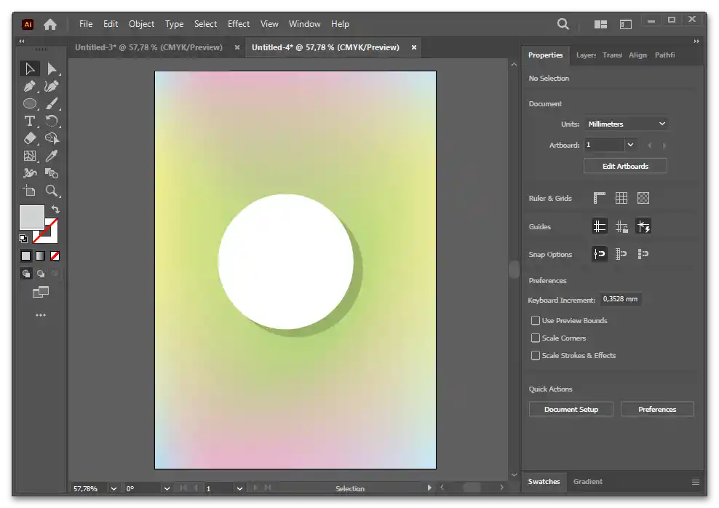Select the Direct Selection tool
Viewport: 719px width, 508px height.
click(x=52, y=69)
